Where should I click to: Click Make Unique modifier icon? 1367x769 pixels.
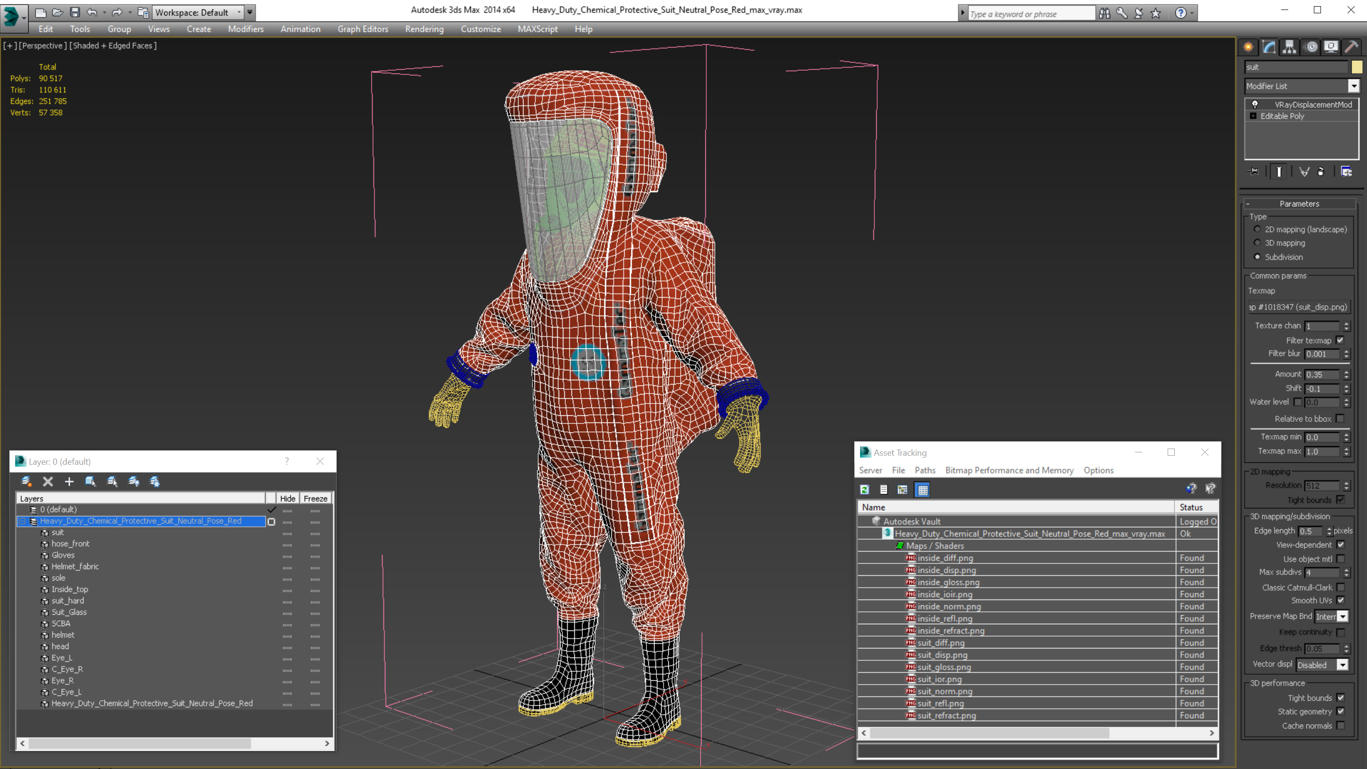[1304, 171]
